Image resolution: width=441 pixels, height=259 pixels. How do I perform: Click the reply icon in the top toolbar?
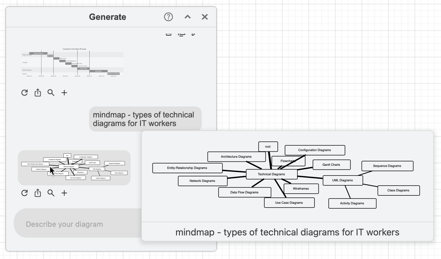coord(182,34)
